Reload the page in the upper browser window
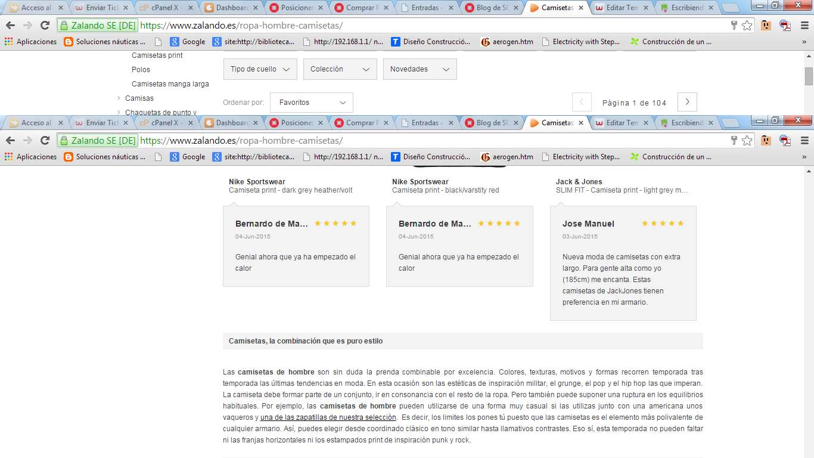 coord(45,26)
